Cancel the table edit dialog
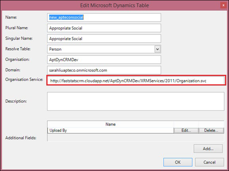This screenshot has width=229, height=171. [210, 162]
